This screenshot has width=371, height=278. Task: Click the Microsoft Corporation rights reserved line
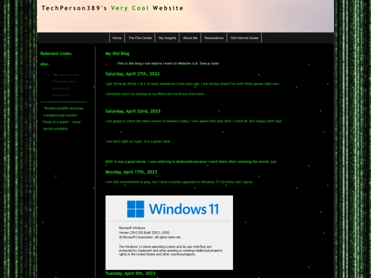coord(150,237)
